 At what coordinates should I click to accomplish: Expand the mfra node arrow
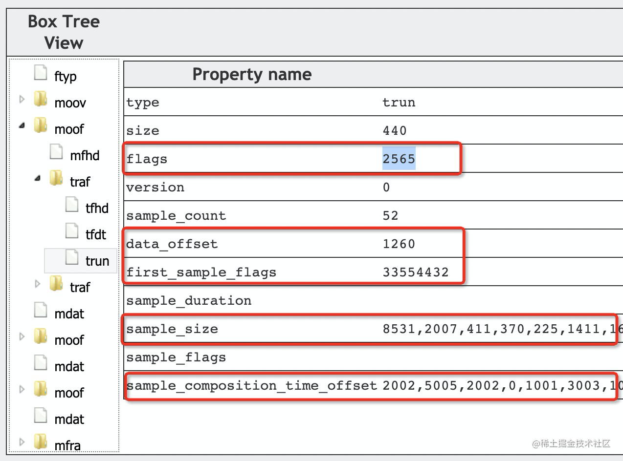point(22,442)
